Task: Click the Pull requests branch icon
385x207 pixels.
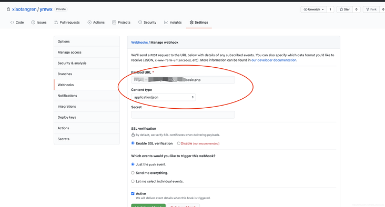Action: [56, 22]
